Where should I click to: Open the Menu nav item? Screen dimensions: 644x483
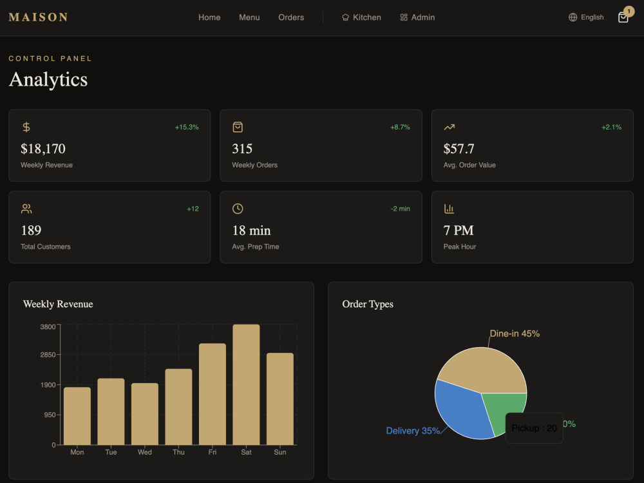[249, 17]
